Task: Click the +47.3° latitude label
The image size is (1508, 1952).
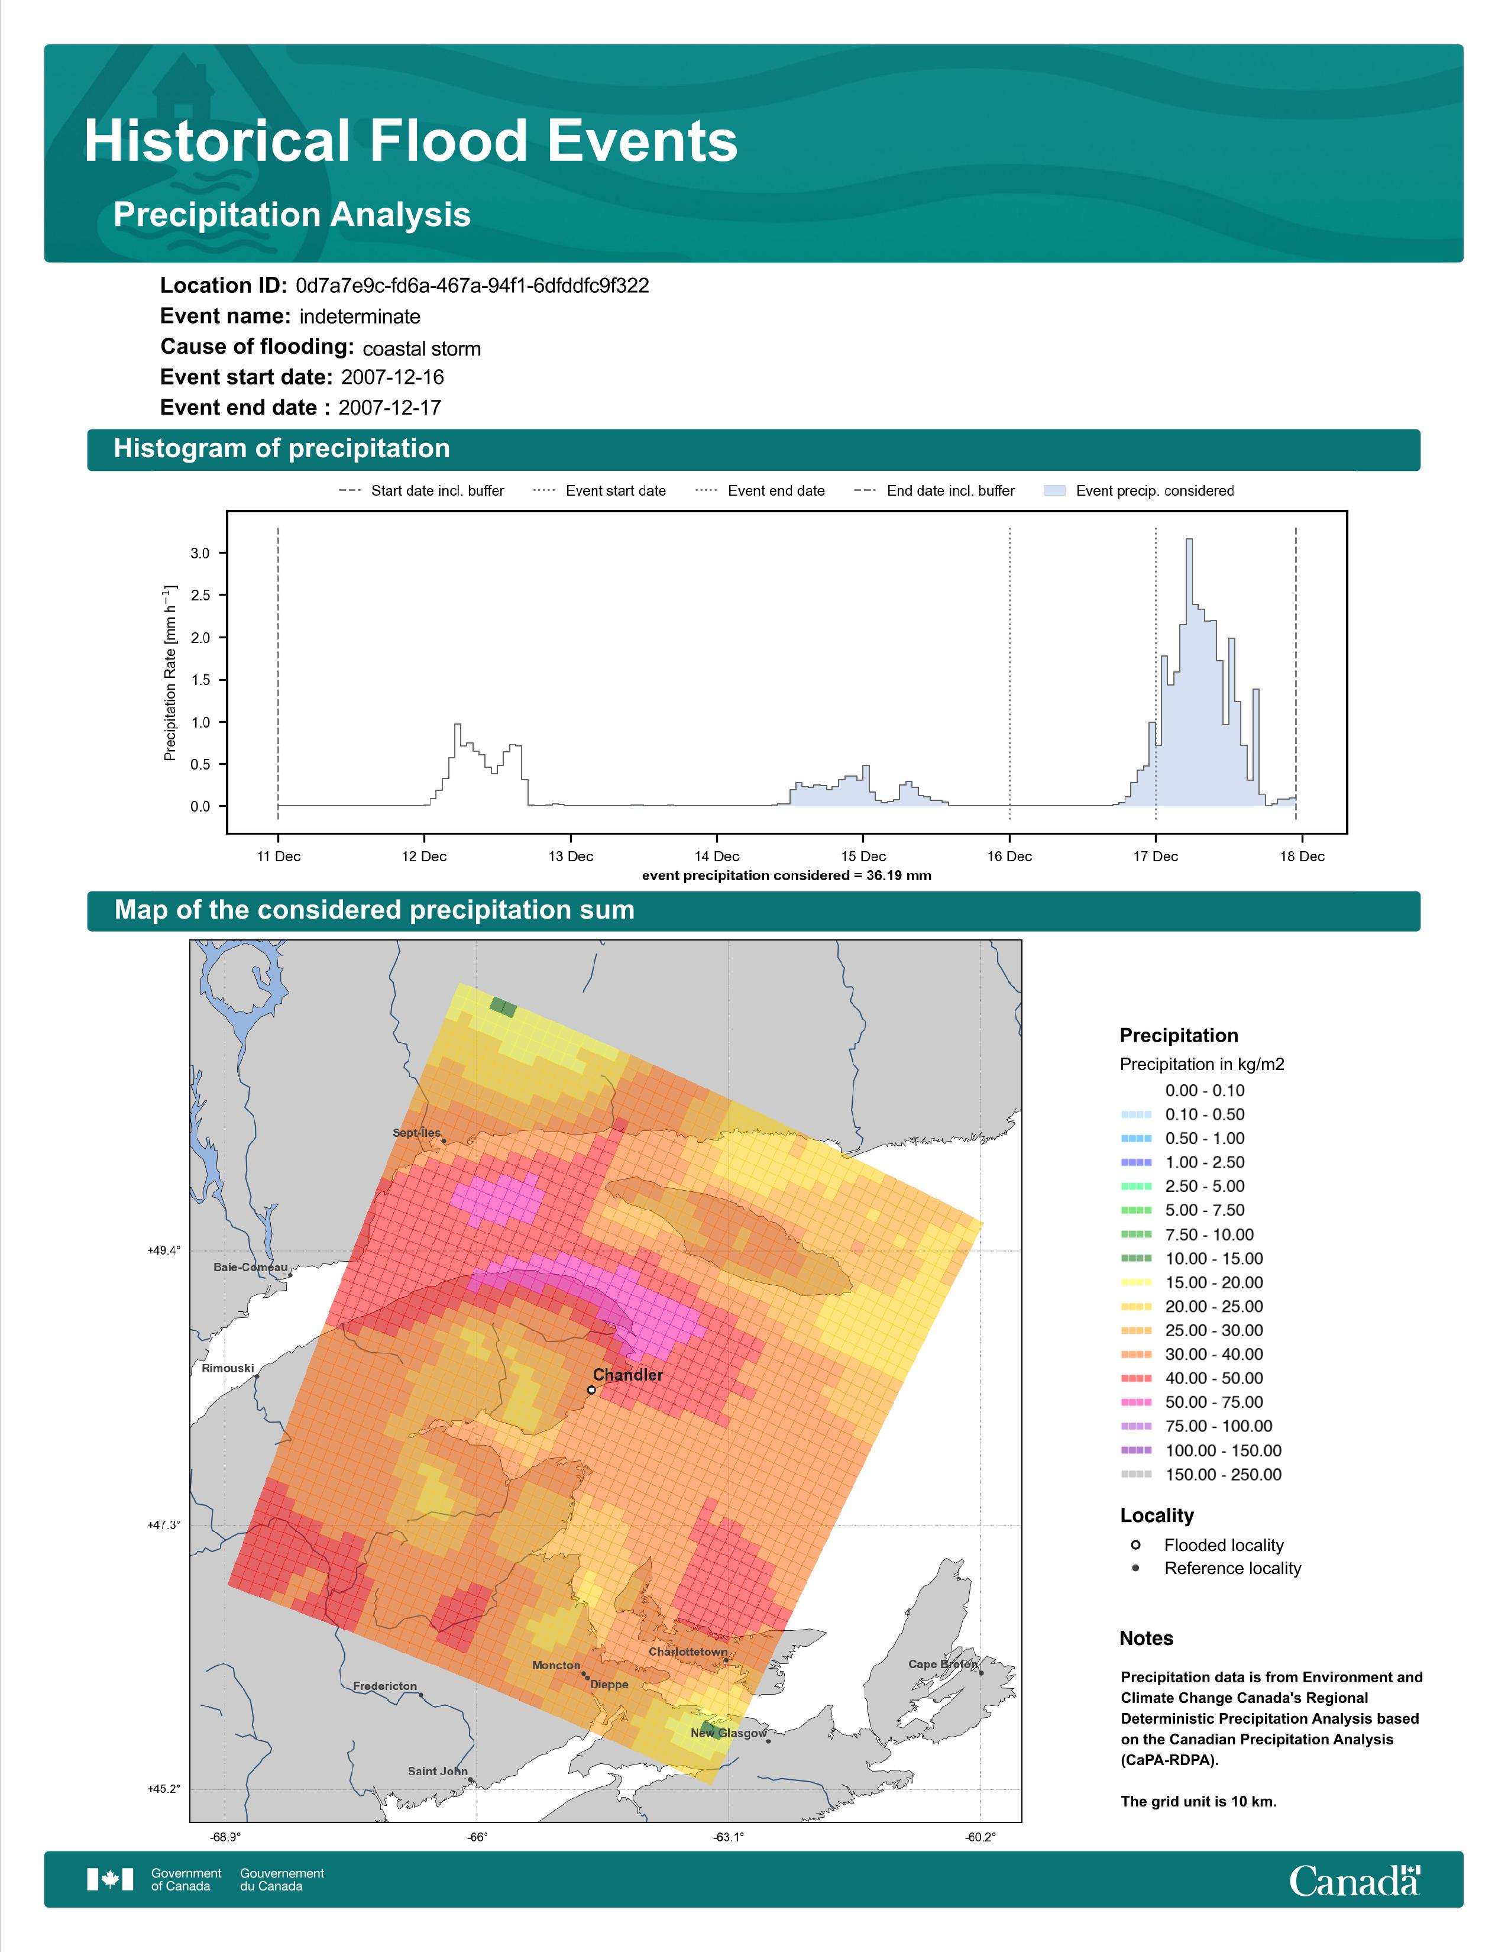Action: click(163, 1526)
